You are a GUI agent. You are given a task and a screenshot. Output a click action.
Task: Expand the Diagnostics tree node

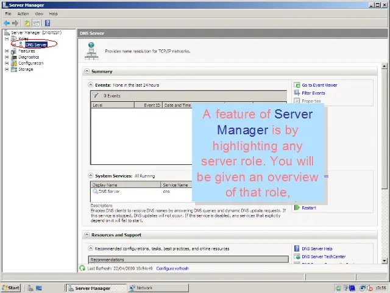[7, 57]
